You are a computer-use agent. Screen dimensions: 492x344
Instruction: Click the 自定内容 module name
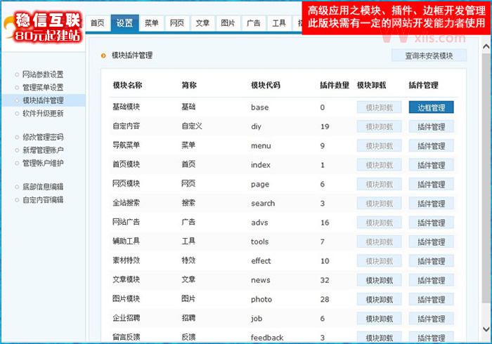coord(126,126)
